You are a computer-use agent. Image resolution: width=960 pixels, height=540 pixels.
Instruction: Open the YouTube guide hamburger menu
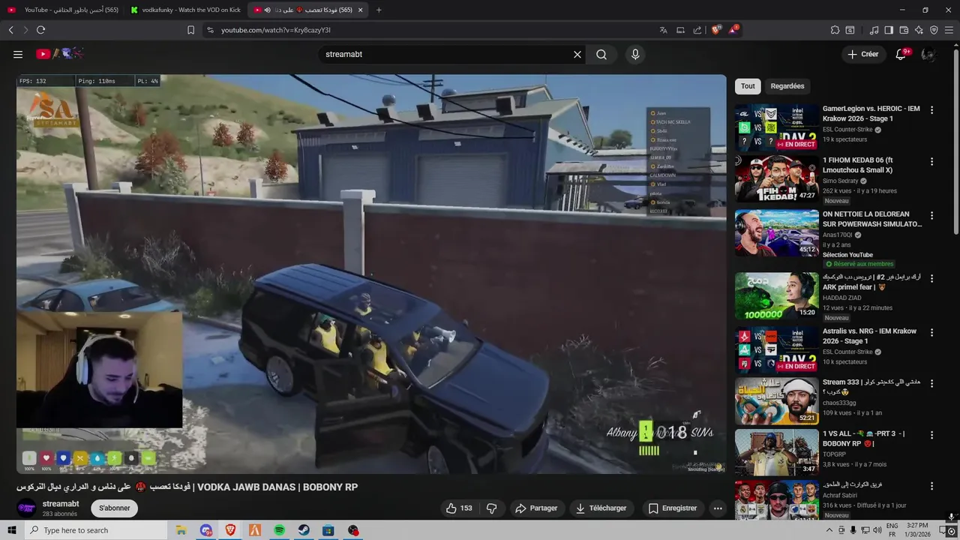click(x=18, y=54)
